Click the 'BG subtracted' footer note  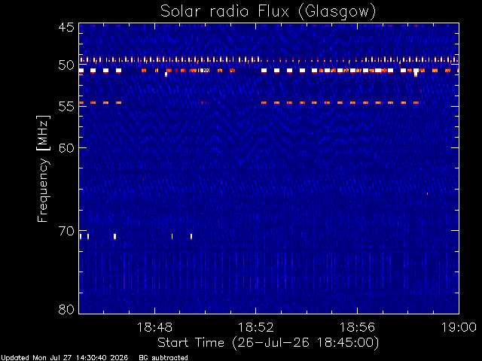coord(163,358)
